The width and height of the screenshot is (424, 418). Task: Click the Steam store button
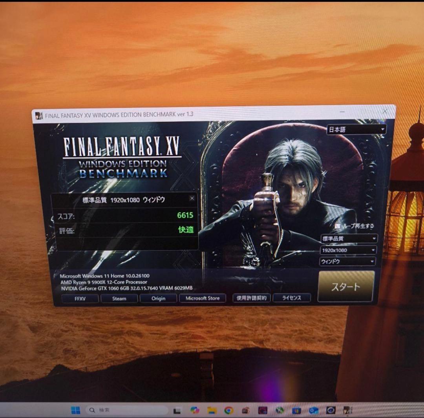click(119, 298)
